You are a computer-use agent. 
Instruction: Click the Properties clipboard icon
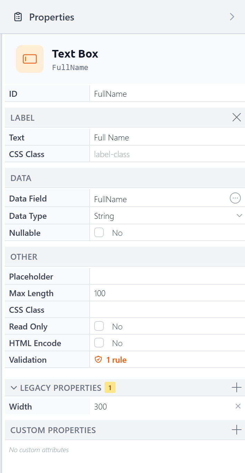tap(18, 17)
